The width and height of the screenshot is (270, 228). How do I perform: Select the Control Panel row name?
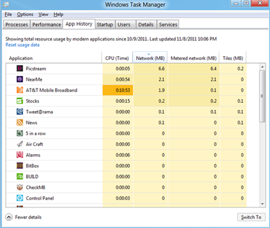40,198
